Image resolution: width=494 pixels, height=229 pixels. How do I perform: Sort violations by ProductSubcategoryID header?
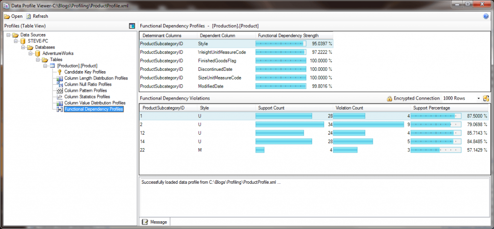click(168, 108)
